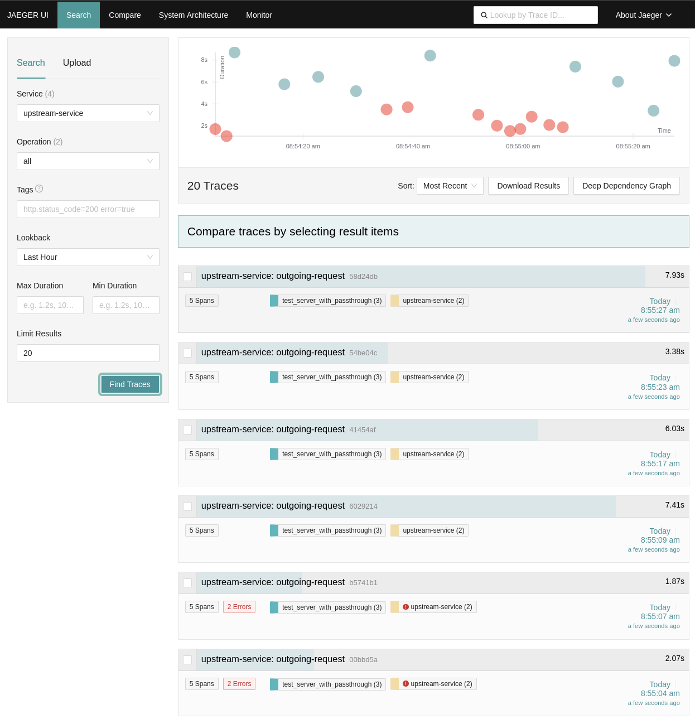Open the Operation dropdown set to all
The image size is (695, 724).
[x=88, y=161]
